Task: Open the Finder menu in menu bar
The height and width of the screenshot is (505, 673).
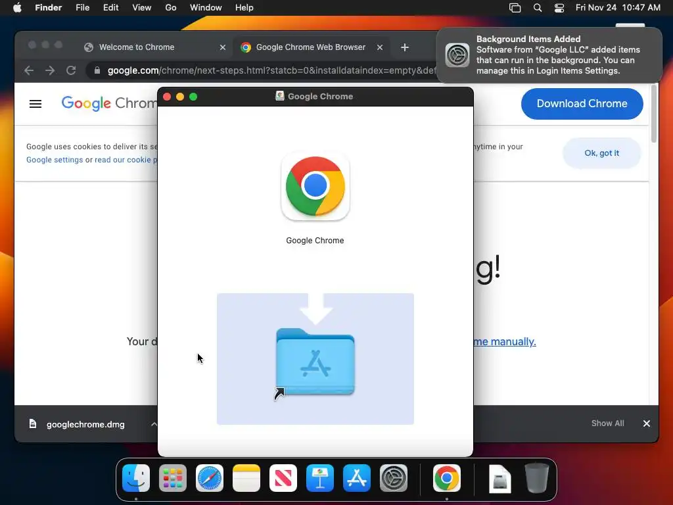Action: [48, 8]
